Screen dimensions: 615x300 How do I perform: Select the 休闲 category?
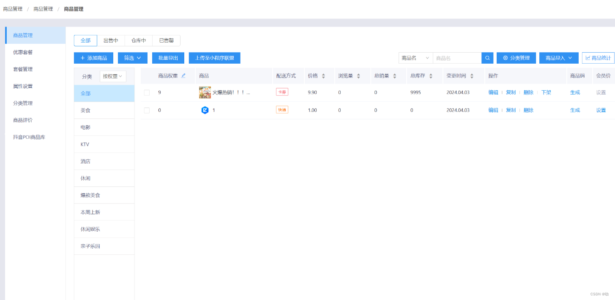[104, 178]
